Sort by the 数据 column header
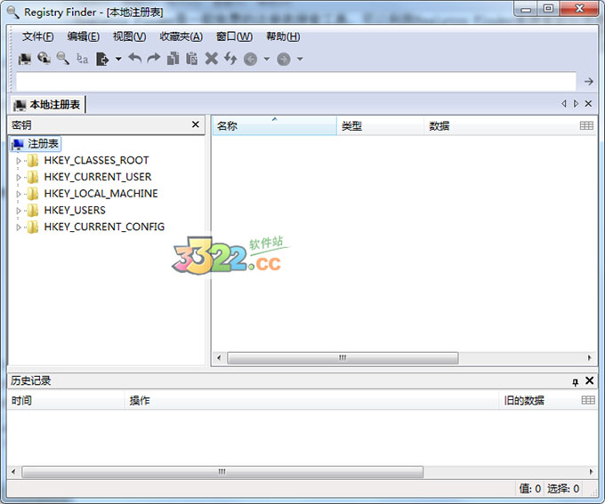 pos(500,125)
